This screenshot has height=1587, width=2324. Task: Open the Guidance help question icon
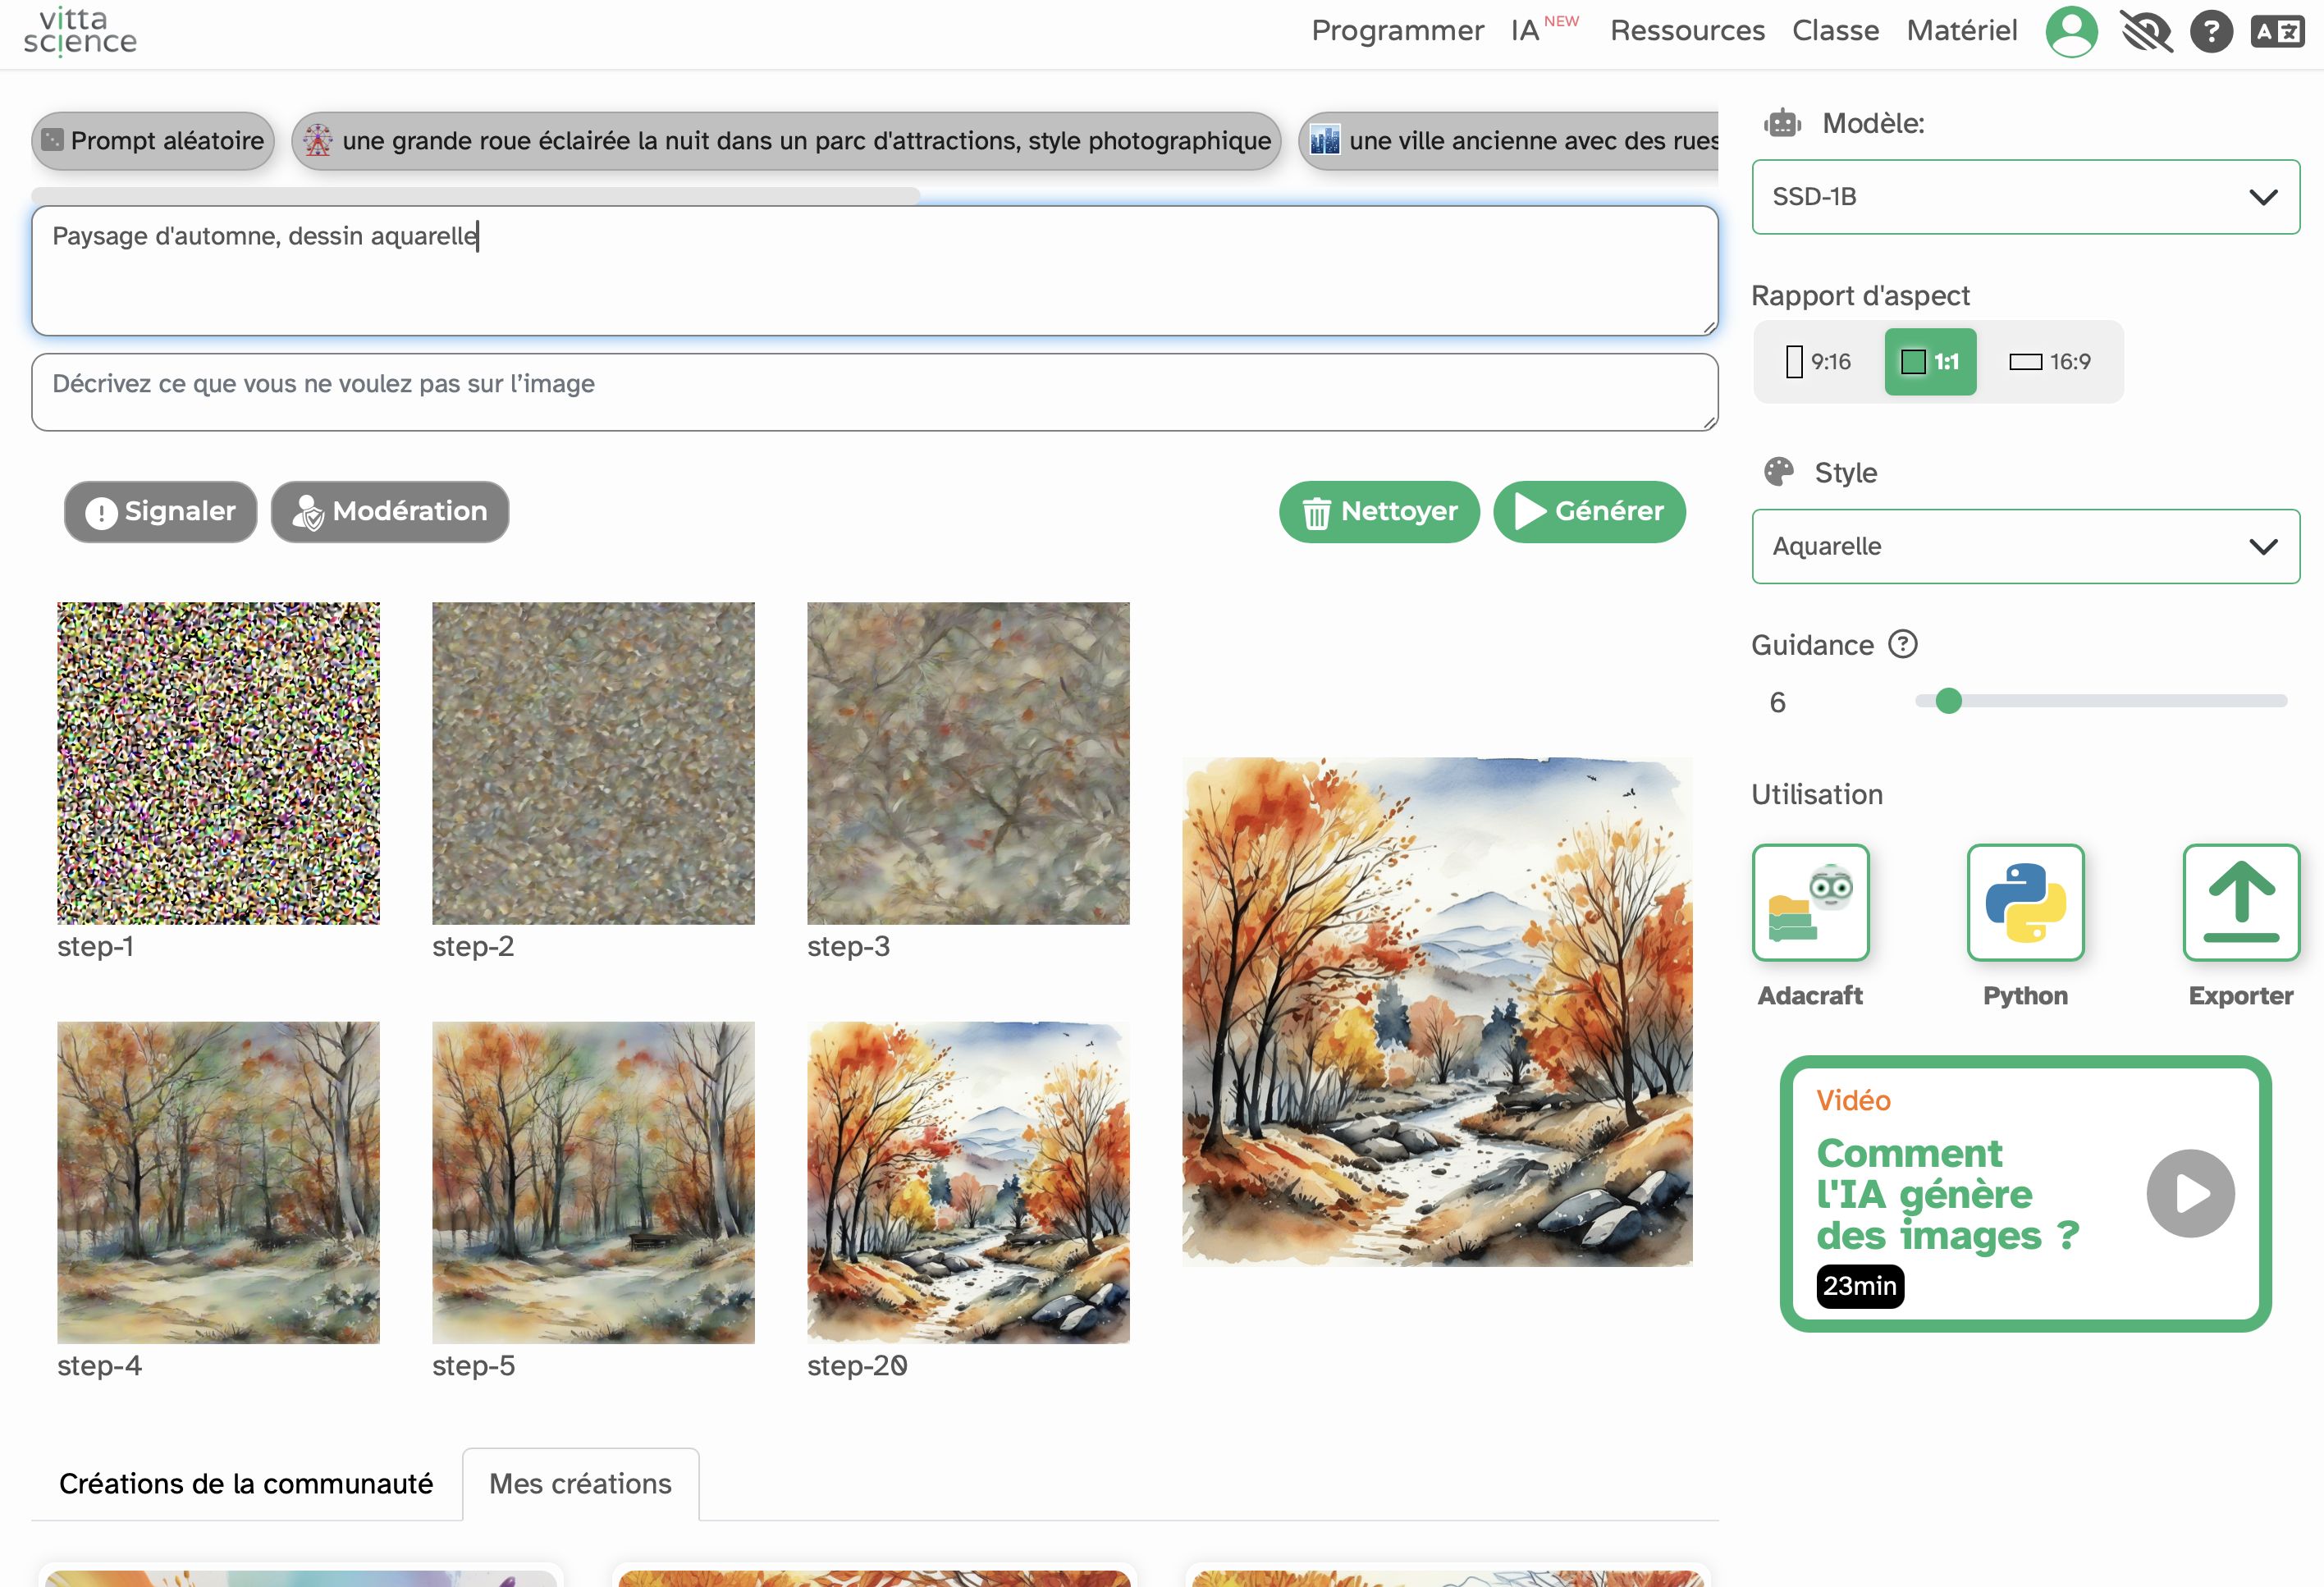coord(1902,644)
